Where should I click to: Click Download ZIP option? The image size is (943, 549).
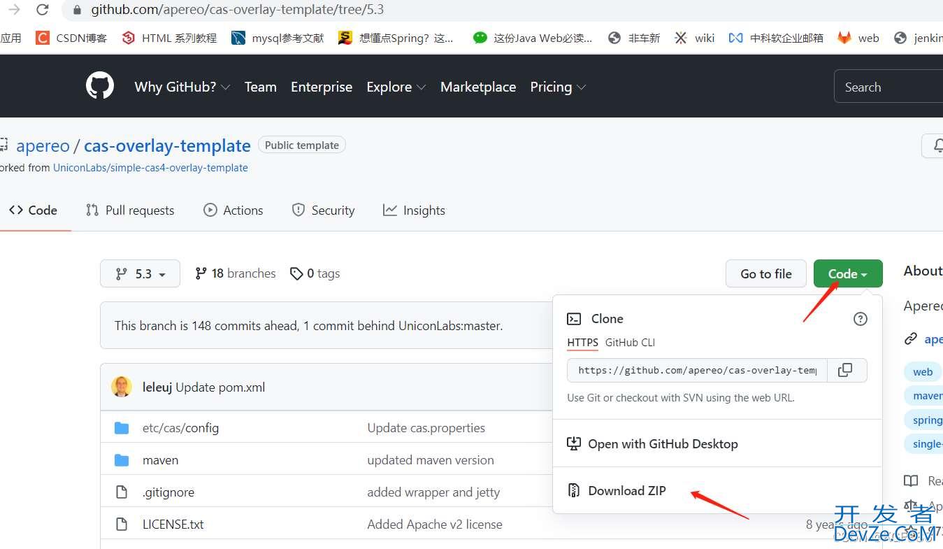click(626, 491)
